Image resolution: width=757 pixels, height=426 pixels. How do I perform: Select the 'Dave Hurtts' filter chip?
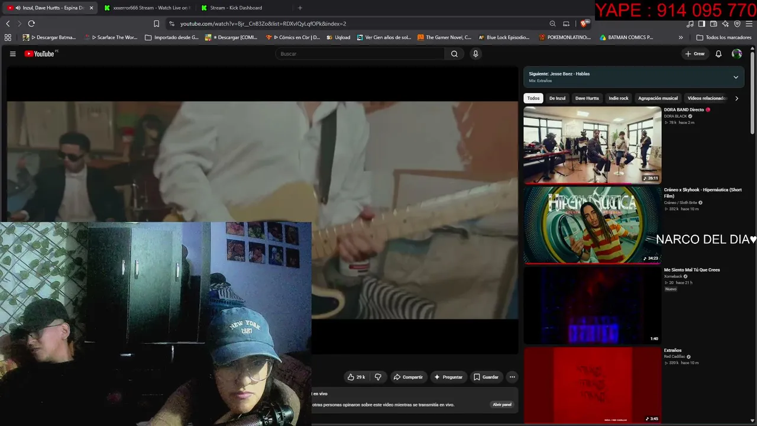(587, 98)
